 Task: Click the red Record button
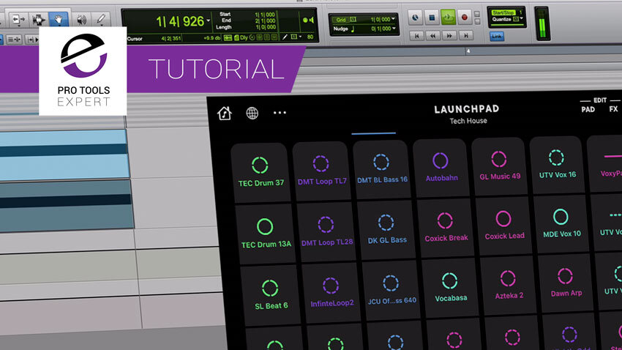[x=464, y=18]
